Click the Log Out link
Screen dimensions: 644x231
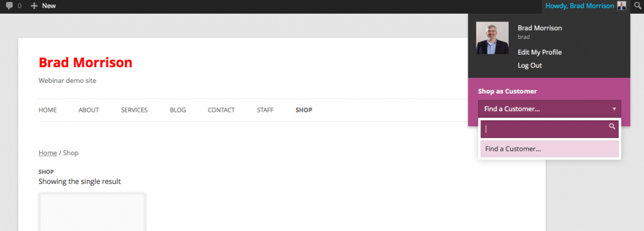[x=530, y=65]
